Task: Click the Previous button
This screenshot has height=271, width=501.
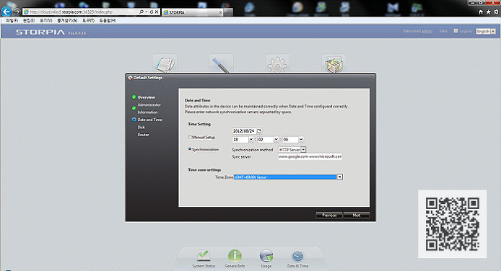Action: pyautogui.click(x=329, y=216)
